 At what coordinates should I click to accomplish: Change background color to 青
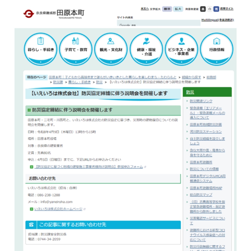coord(217,8)
